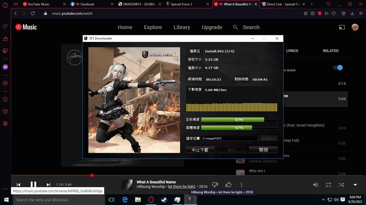Turn off the autoplay switch
Viewport: 366px width, 205px height.
coord(338,68)
